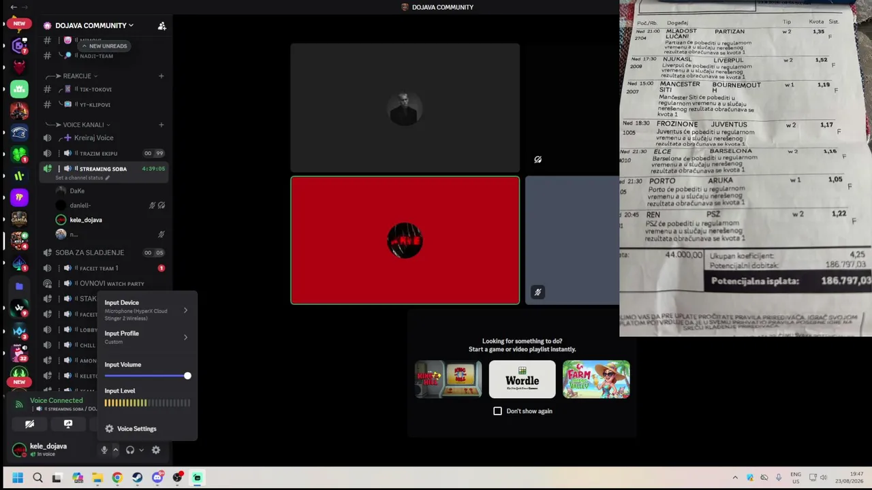Click the Voice Connected status text
The width and height of the screenshot is (872, 490).
point(57,401)
